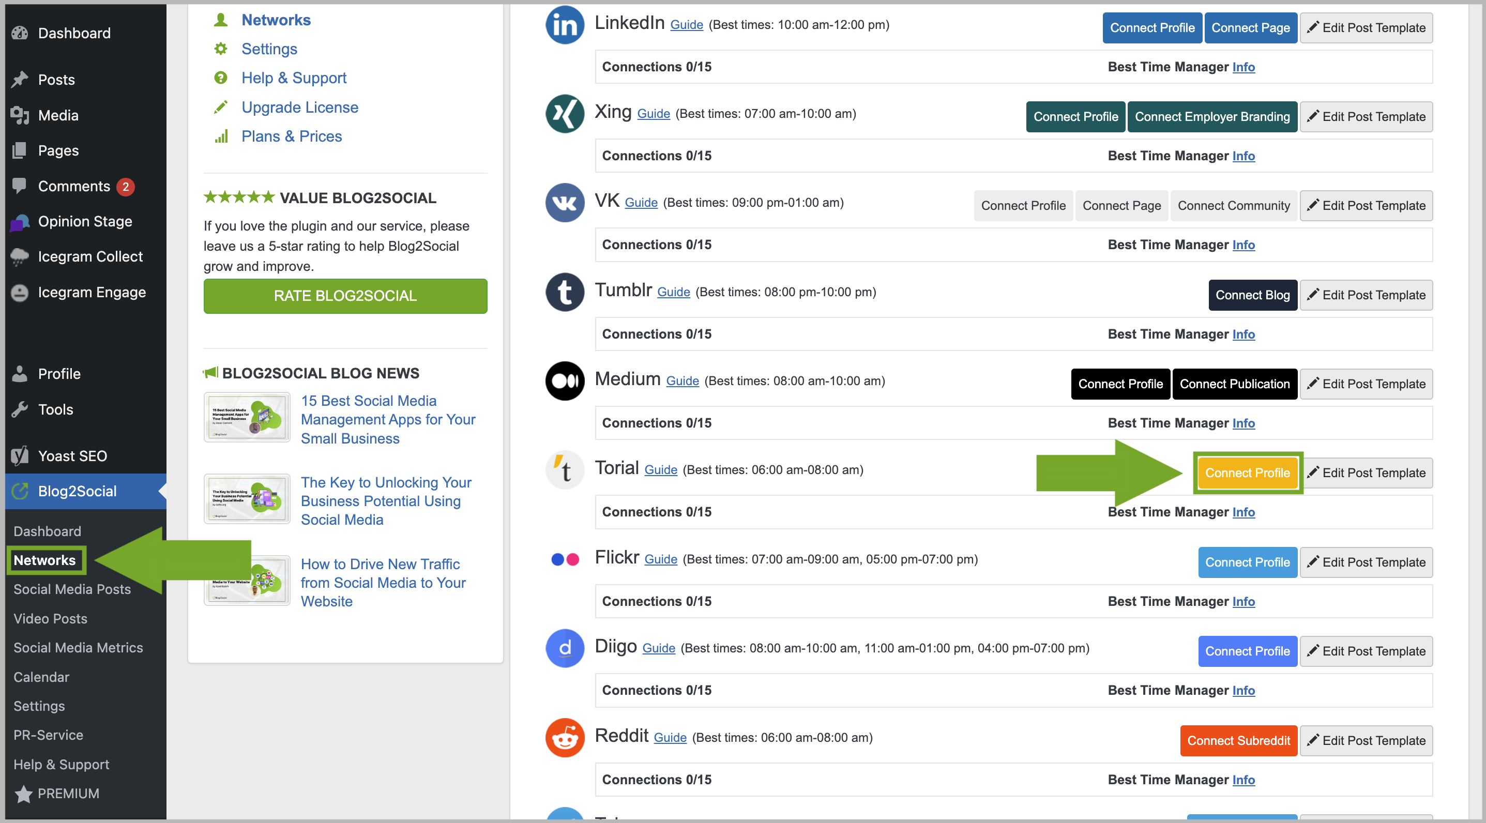The width and height of the screenshot is (1486, 823).
Task: Click the Tumblr network icon
Action: pyautogui.click(x=564, y=292)
